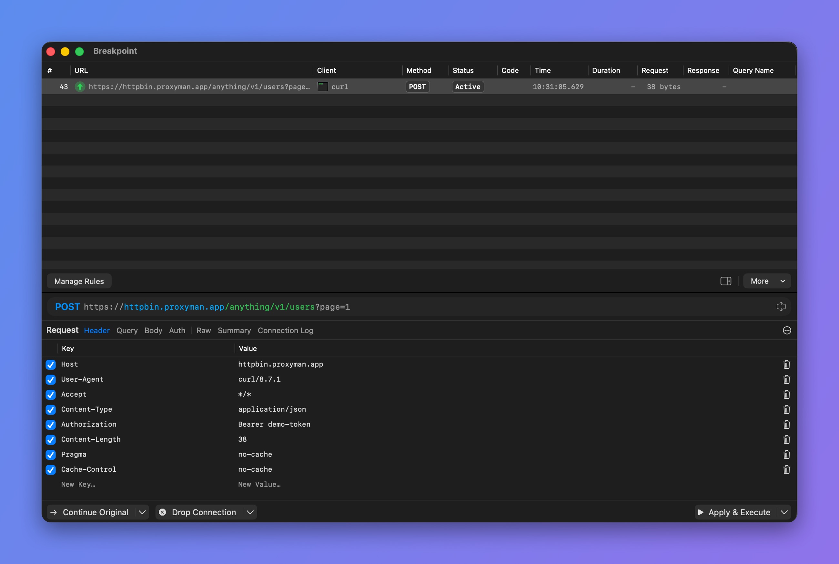
Task: Click the Continue Original button
Action: [x=91, y=512]
